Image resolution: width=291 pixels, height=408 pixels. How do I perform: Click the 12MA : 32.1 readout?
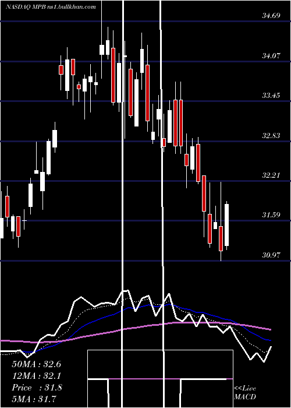pyautogui.click(x=36, y=376)
